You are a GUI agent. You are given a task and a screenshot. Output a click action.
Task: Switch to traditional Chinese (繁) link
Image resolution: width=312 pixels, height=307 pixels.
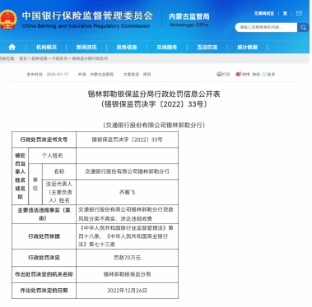285,13
